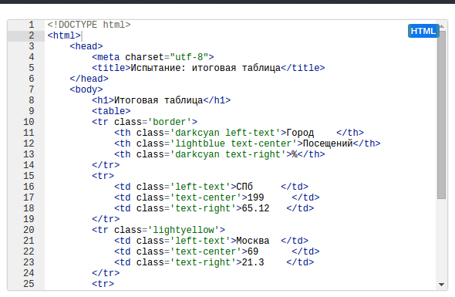Viewport: 455px width, 297px height.
Task: Click the header text 'Город'
Action: [x=300, y=133]
